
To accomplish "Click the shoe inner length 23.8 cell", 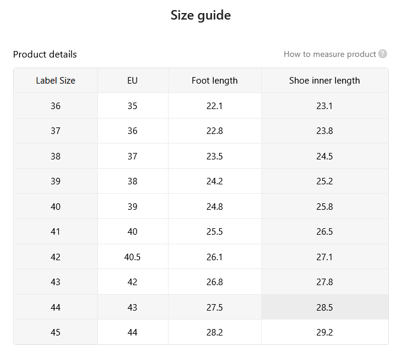I will point(325,130).
